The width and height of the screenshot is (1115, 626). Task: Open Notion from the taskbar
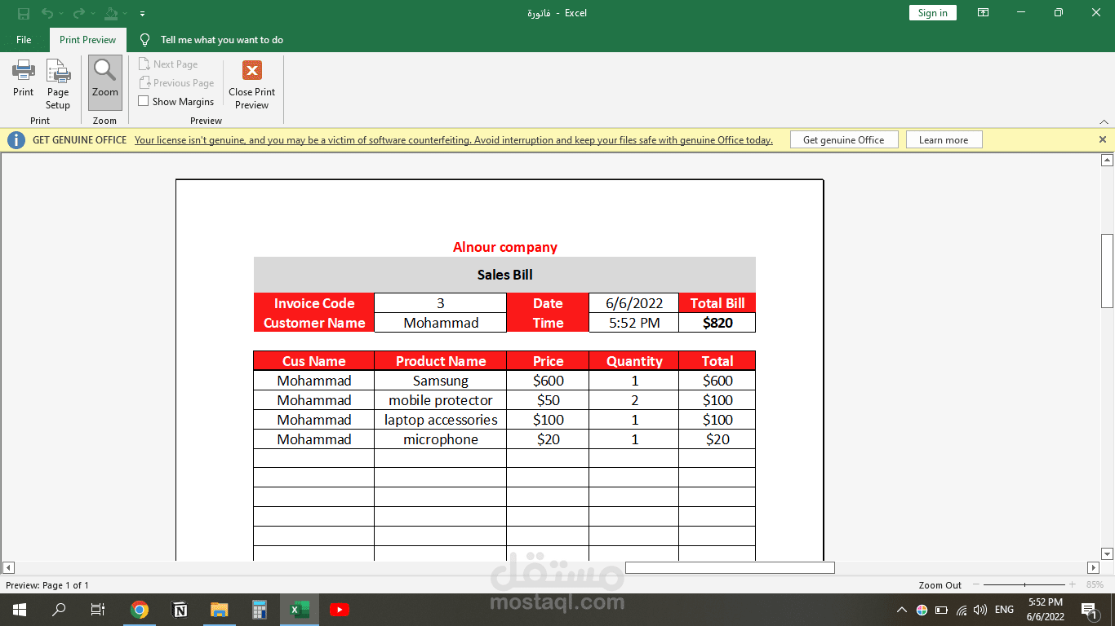tap(180, 610)
